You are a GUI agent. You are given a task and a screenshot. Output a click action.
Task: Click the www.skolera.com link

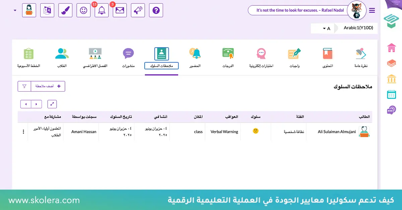[44, 200]
